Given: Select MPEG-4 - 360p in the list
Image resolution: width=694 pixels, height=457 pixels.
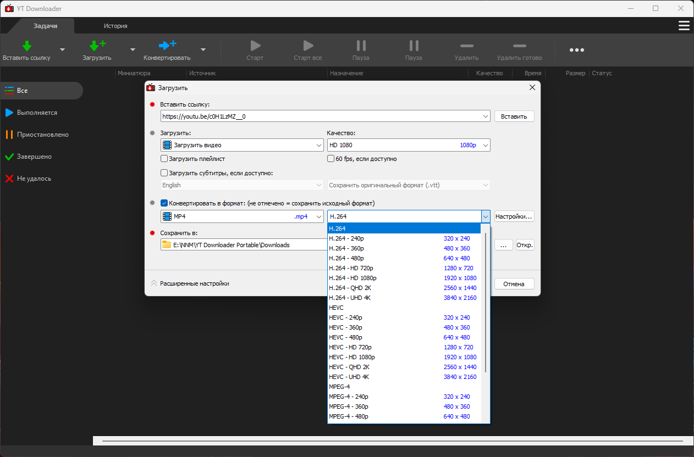Looking at the screenshot, I should [404, 406].
